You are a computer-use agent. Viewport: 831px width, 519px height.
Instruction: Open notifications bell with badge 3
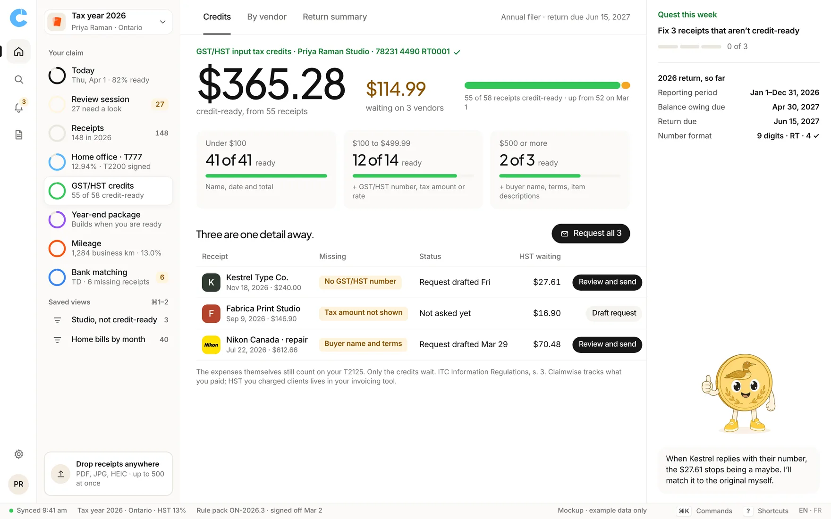(x=18, y=107)
